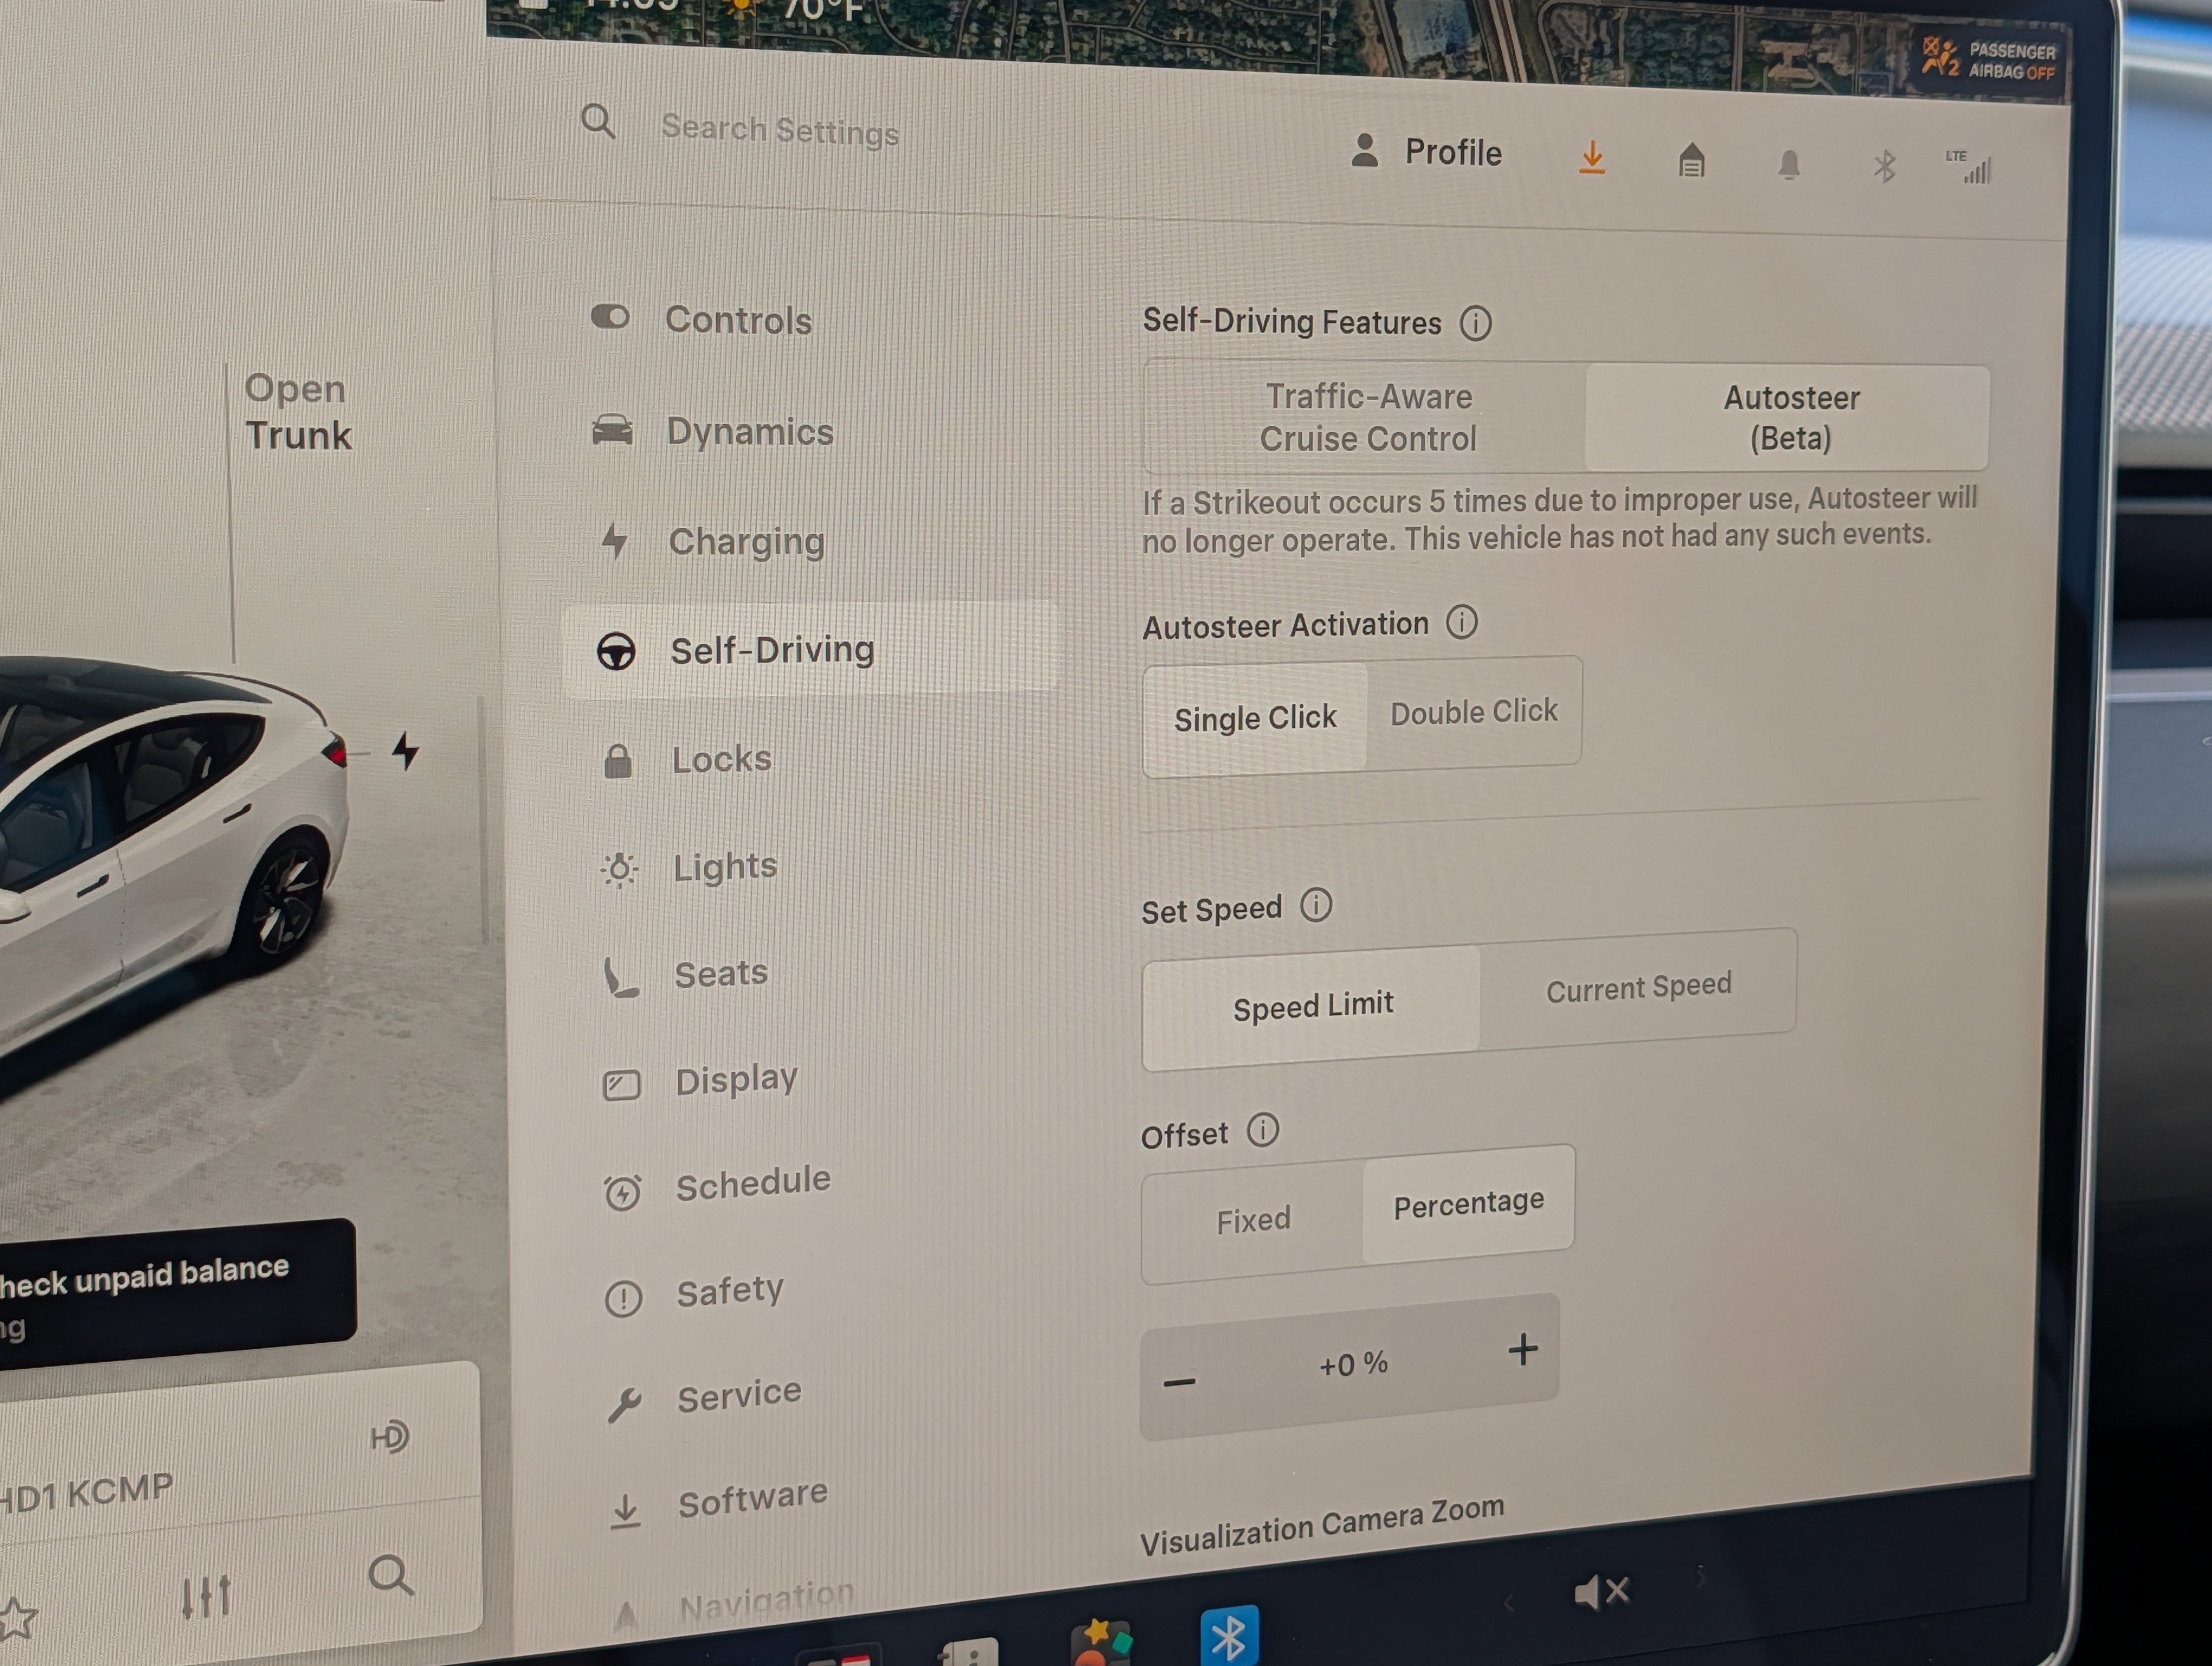The image size is (2212, 1666).
Task: Open the Bluetooth app in bottom bar
Action: click(1229, 1637)
